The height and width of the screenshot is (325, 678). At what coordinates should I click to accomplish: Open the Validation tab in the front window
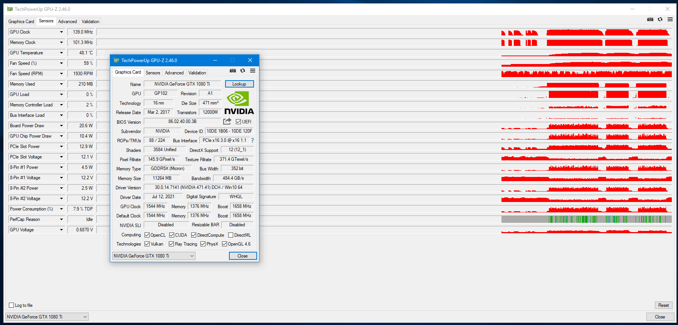pos(197,73)
